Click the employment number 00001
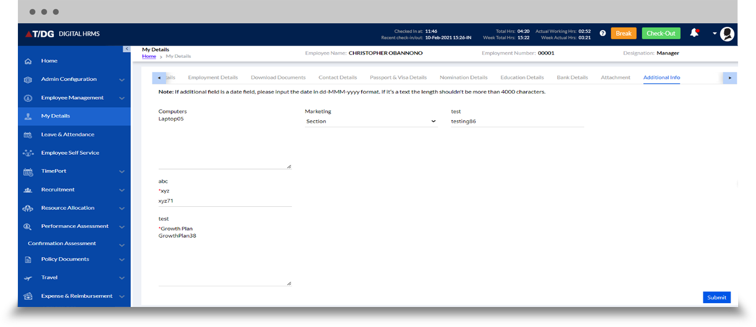The width and height of the screenshot is (756, 327). tap(546, 53)
